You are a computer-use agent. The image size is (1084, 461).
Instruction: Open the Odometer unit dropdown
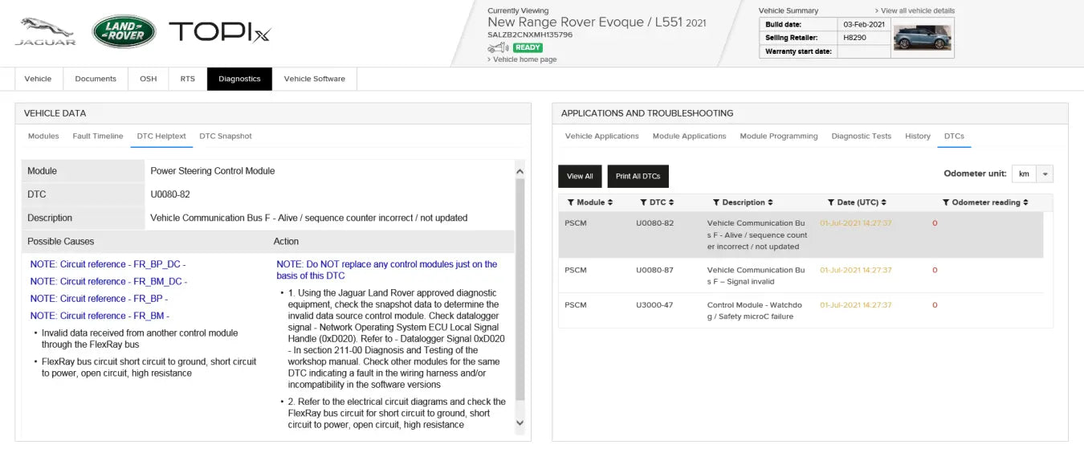1044,174
